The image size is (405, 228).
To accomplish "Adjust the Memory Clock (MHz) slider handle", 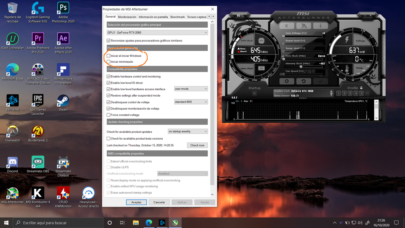I will pyautogui.click(x=301, y=66).
